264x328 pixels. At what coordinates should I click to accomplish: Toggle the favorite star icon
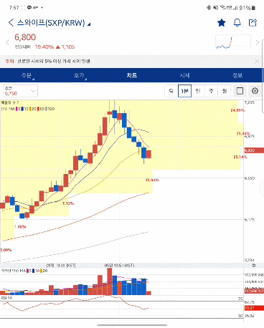point(222,23)
